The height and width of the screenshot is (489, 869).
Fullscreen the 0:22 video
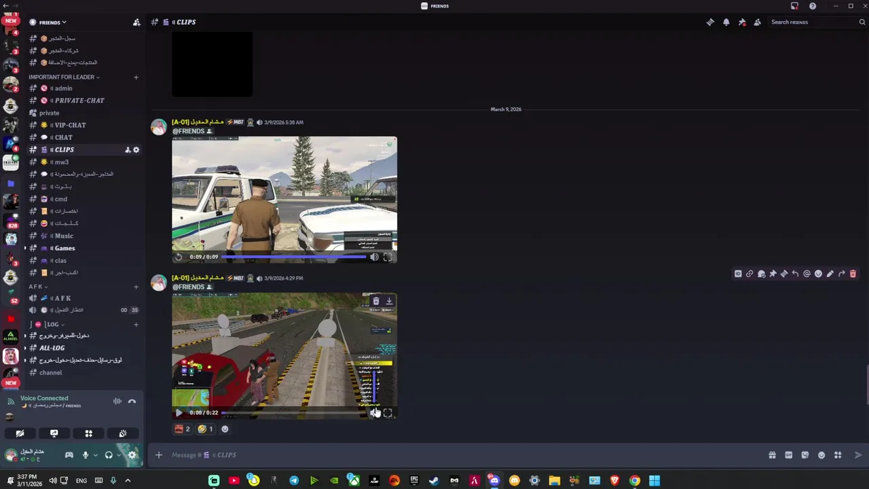tap(388, 413)
